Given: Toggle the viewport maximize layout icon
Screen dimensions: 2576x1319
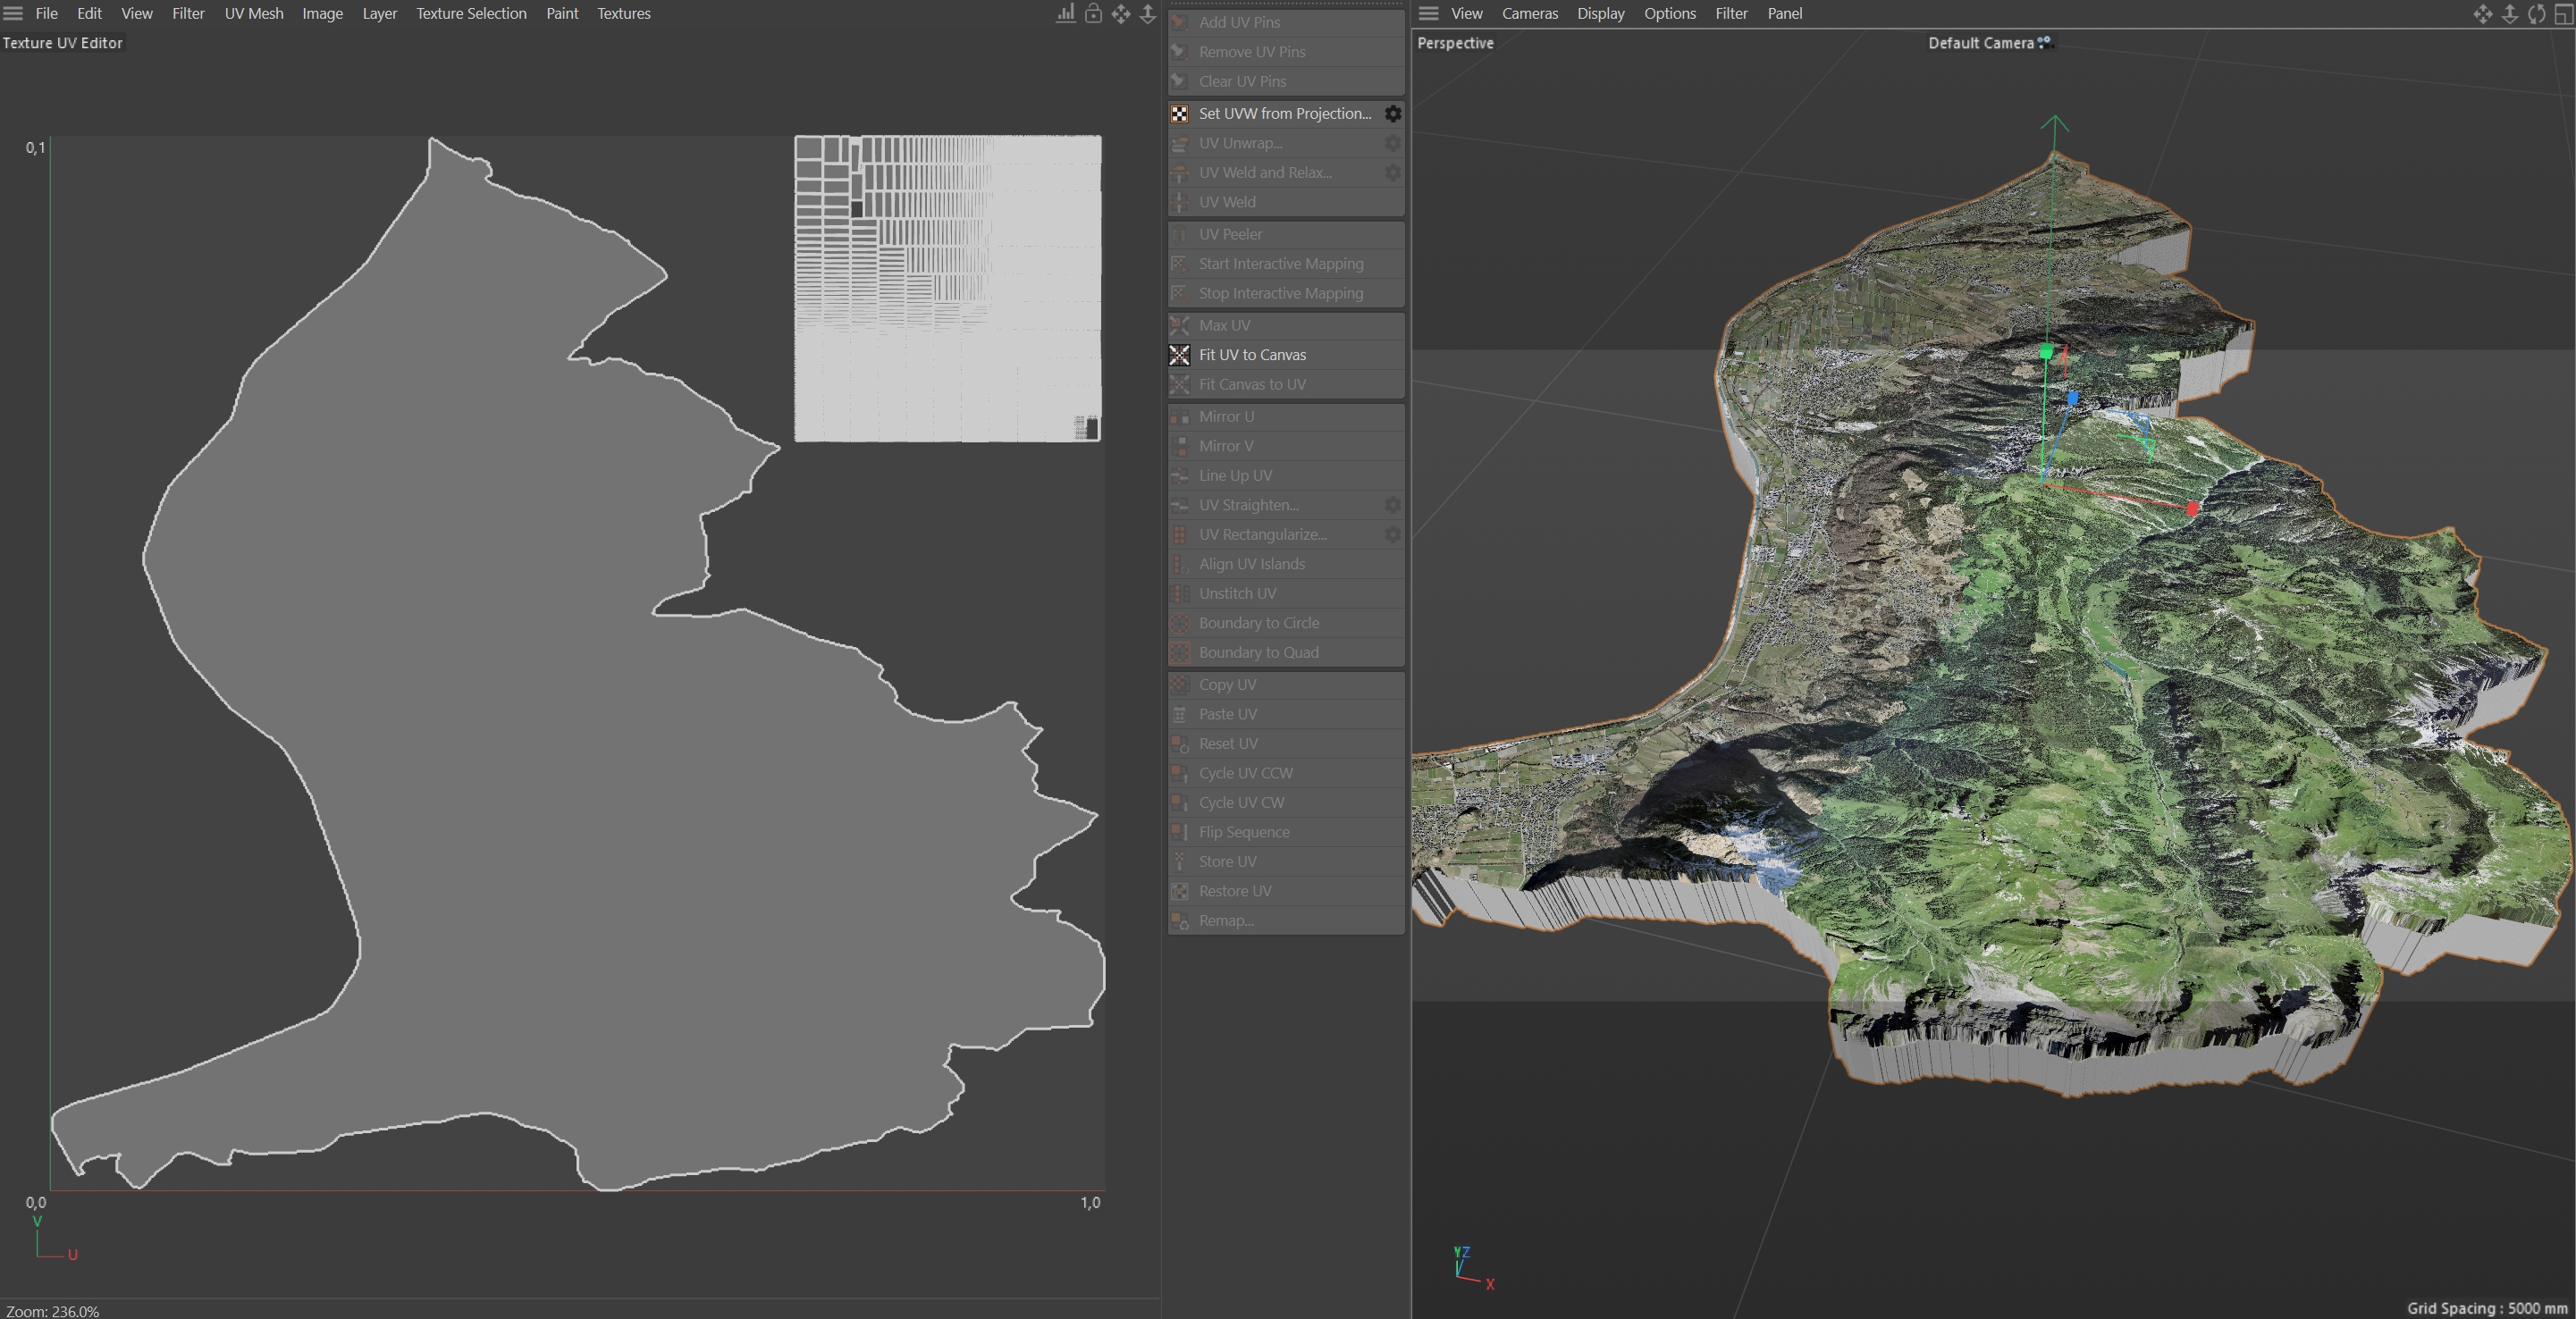Looking at the screenshot, I should tap(2563, 13).
